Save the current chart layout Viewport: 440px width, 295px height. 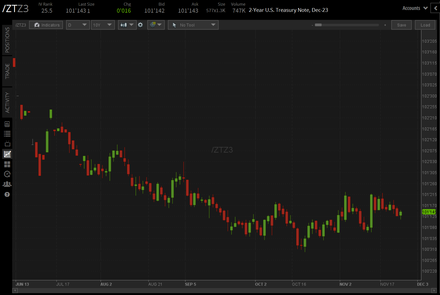(x=401, y=25)
